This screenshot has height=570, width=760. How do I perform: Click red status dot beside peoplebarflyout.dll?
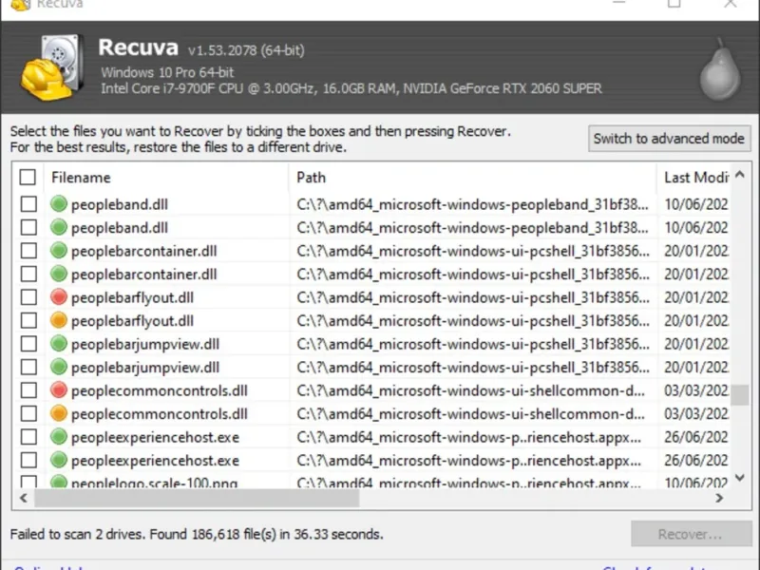[x=58, y=297]
